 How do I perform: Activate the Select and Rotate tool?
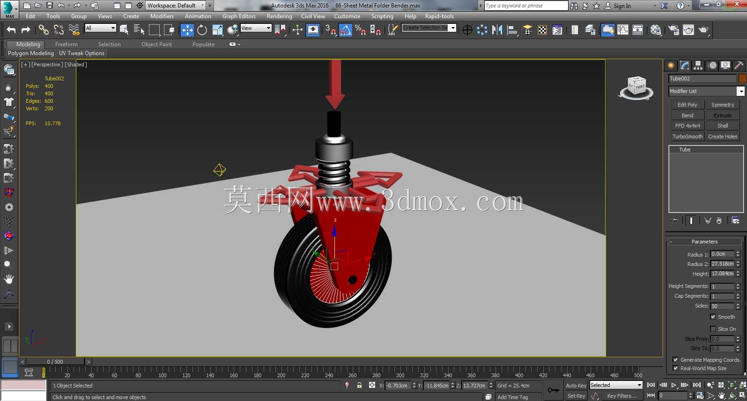coord(202,30)
